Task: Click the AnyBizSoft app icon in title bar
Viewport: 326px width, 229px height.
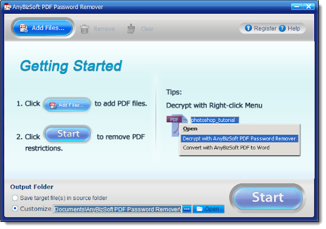Action: [x=8, y=7]
